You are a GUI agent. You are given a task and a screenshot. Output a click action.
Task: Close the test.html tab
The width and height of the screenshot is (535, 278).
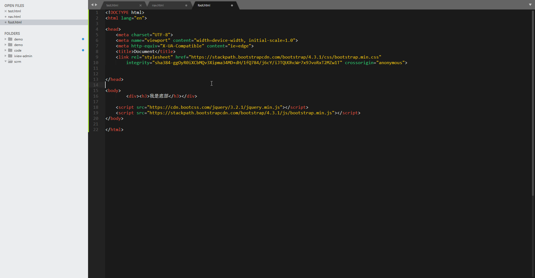point(140,5)
